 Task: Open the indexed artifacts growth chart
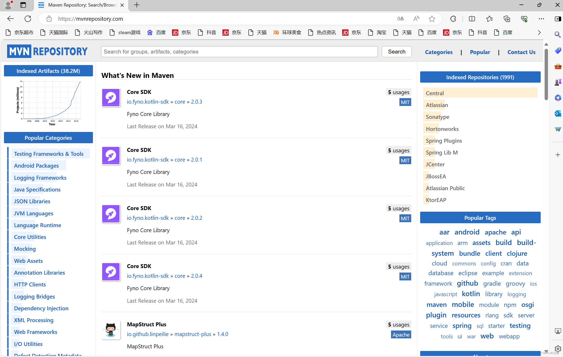(x=48, y=103)
